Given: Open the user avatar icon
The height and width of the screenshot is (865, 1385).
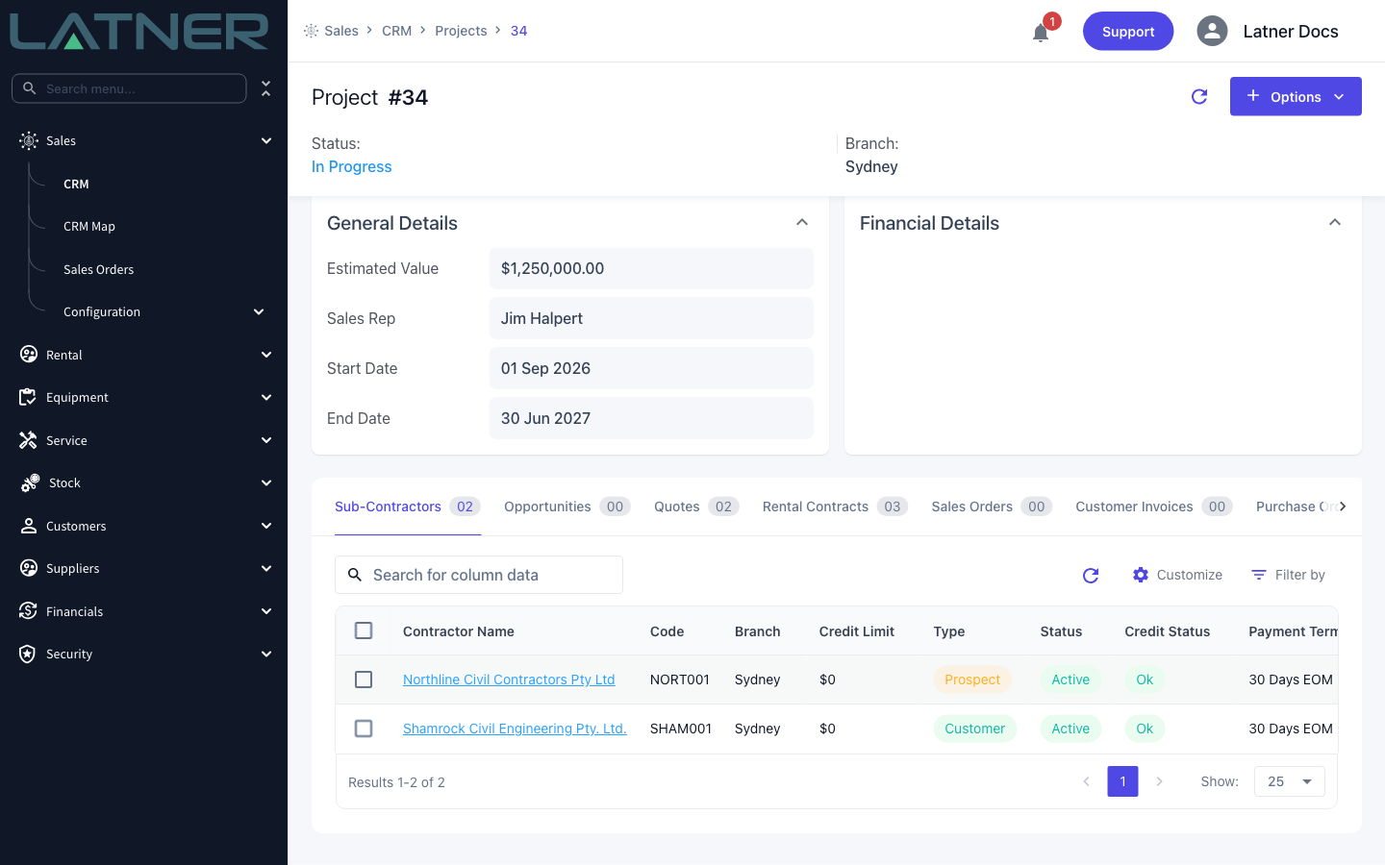Looking at the screenshot, I should pos(1212,31).
